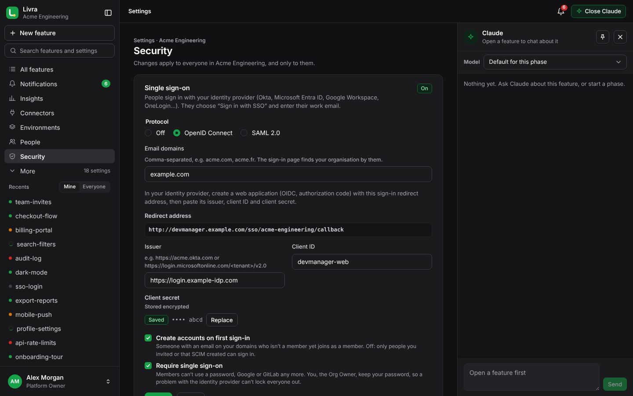Open All features in sidebar

tap(59, 70)
